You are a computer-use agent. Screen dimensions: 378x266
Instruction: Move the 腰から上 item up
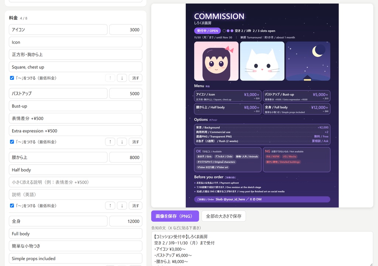110,206
